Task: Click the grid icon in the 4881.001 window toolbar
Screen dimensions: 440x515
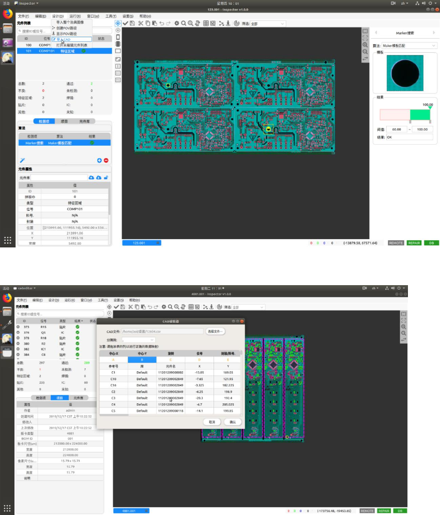Action: click(x=191, y=307)
